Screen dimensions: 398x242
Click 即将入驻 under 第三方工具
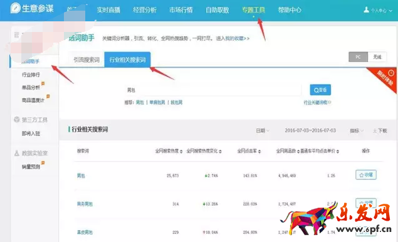31,134
